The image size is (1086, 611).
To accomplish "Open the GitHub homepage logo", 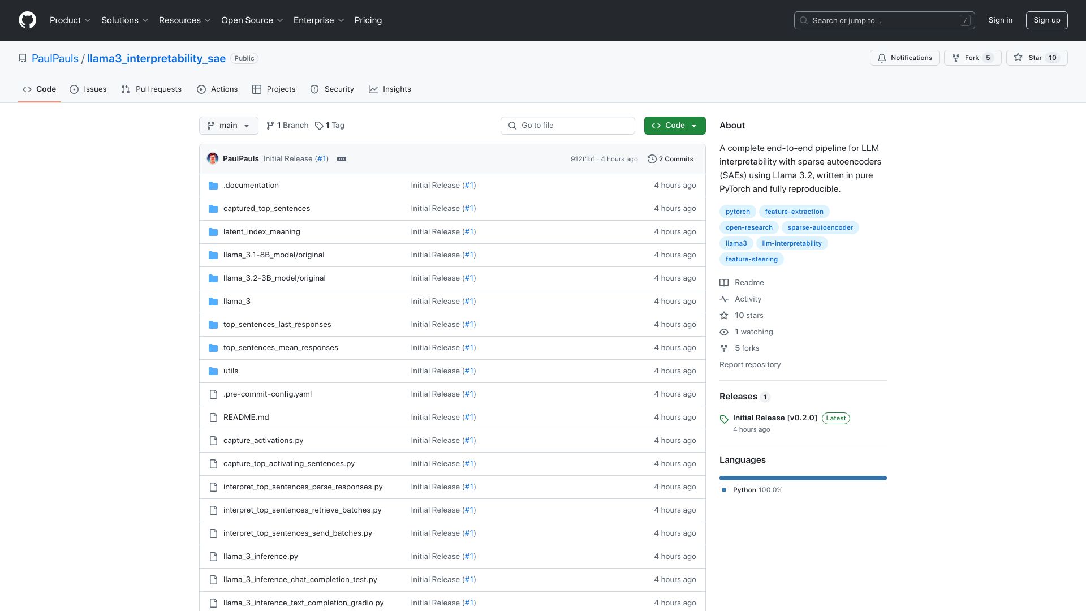I will (x=27, y=20).
